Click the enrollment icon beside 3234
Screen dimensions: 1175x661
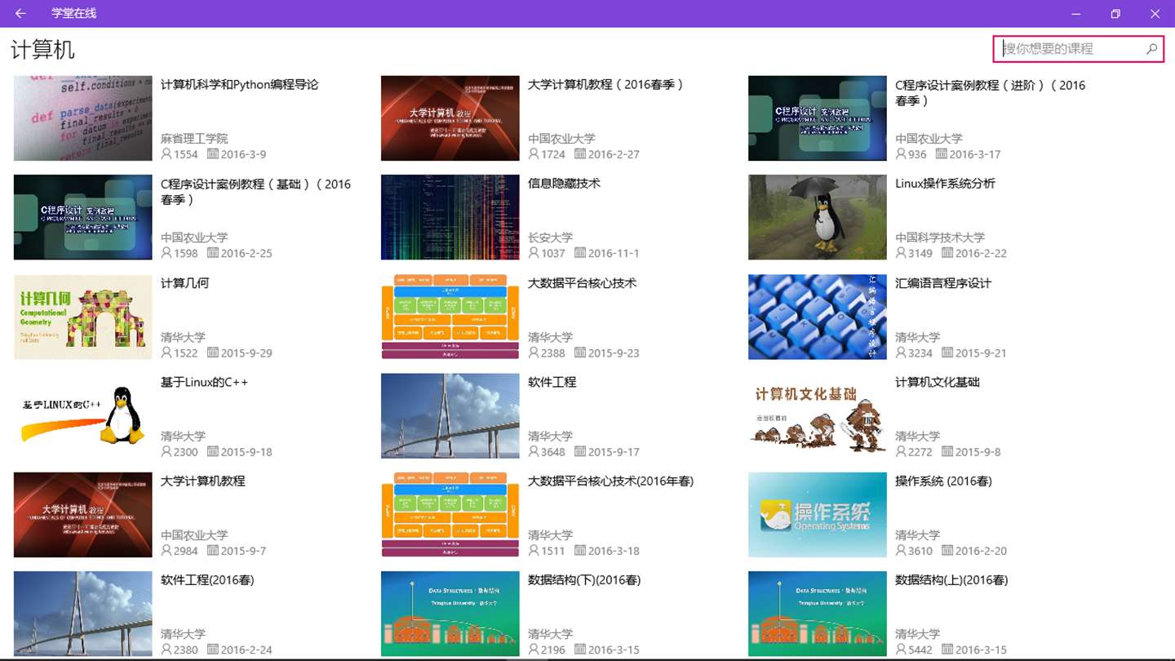tap(901, 353)
